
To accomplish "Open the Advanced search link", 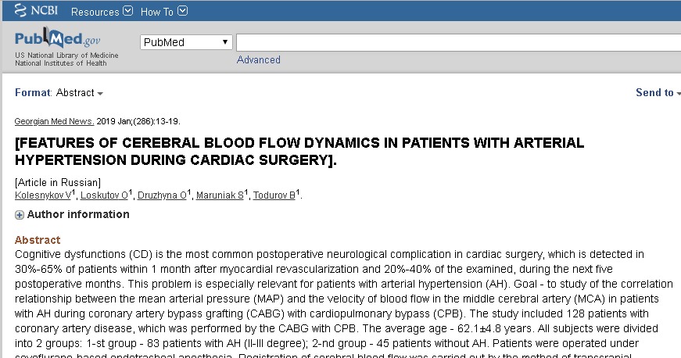I will pos(259,60).
